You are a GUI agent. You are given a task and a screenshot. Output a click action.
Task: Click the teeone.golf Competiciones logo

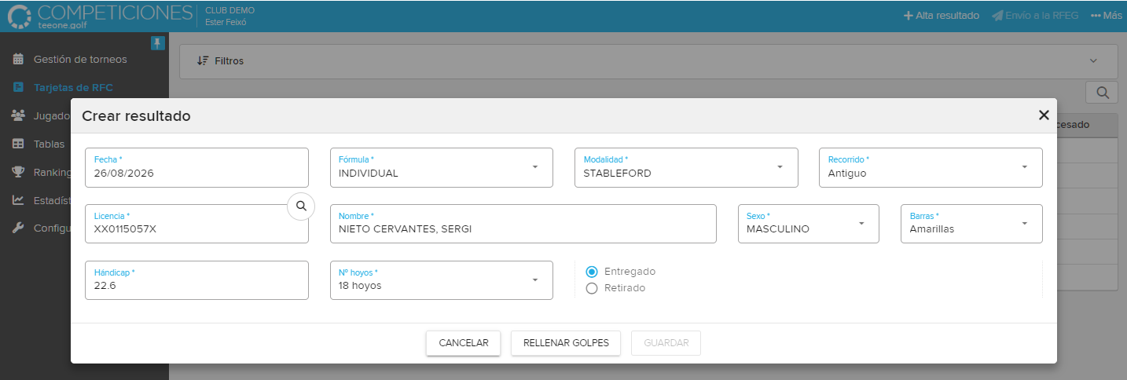tap(99, 16)
